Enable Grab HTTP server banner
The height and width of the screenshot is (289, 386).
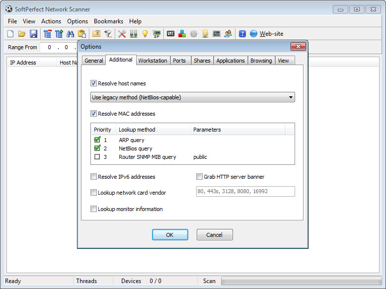(199, 176)
